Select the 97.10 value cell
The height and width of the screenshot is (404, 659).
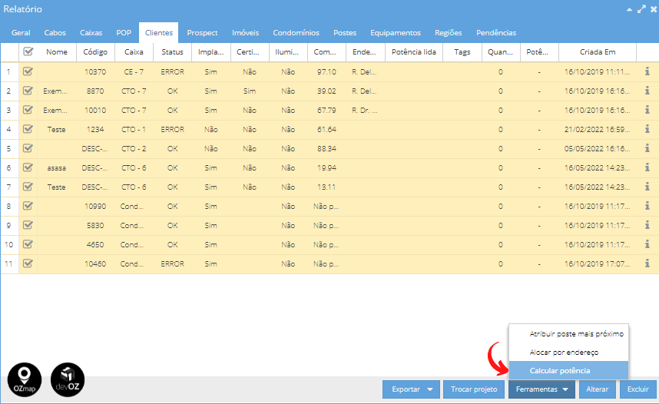[326, 72]
